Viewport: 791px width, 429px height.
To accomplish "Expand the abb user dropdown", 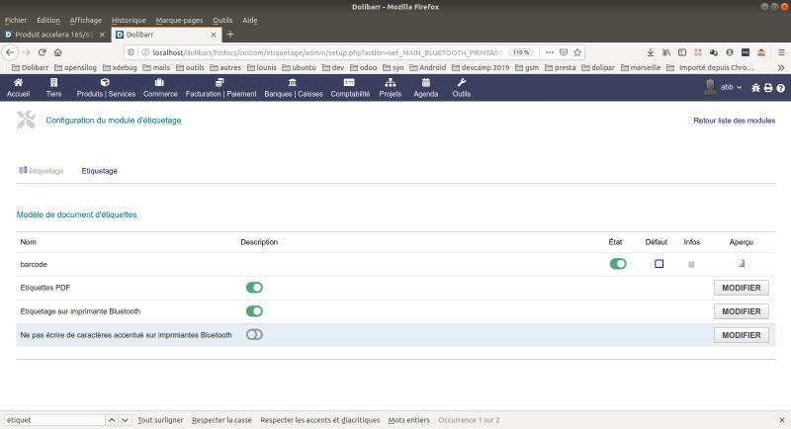I will tap(726, 88).
